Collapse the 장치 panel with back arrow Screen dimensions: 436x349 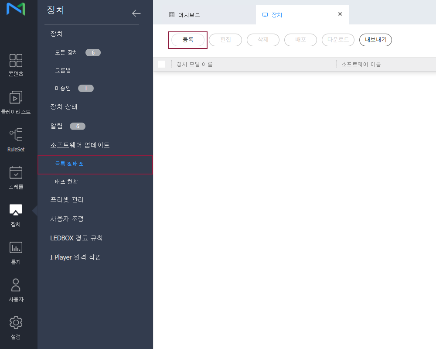click(x=136, y=13)
